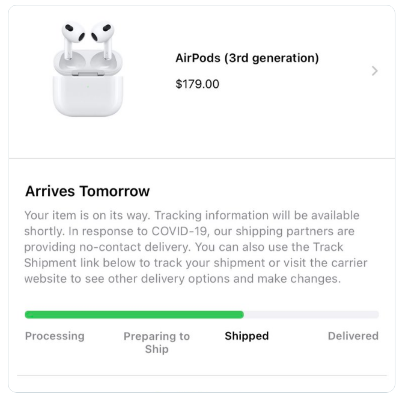Image resolution: width=402 pixels, height=397 pixels.
Task: Select the Processing stage label
Action: coord(55,336)
